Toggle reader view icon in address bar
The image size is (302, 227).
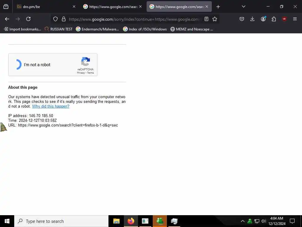[206, 19]
